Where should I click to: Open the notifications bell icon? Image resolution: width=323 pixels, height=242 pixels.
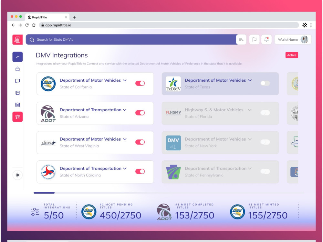(266, 39)
